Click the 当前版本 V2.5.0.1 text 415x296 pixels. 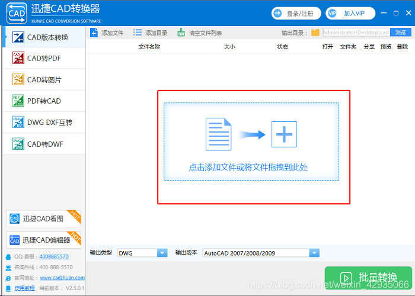pyautogui.click(x=62, y=288)
